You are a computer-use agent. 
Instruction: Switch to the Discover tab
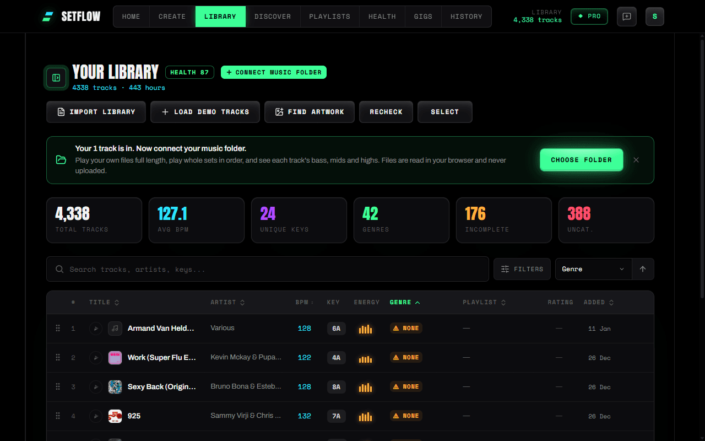[x=273, y=17]
